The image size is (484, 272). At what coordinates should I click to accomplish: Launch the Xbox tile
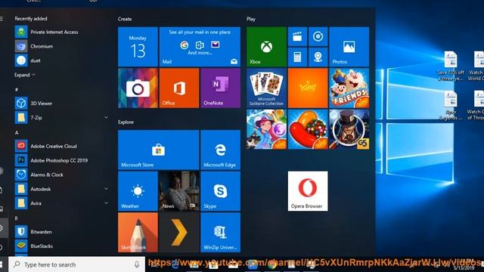click(x=266, y=47)
